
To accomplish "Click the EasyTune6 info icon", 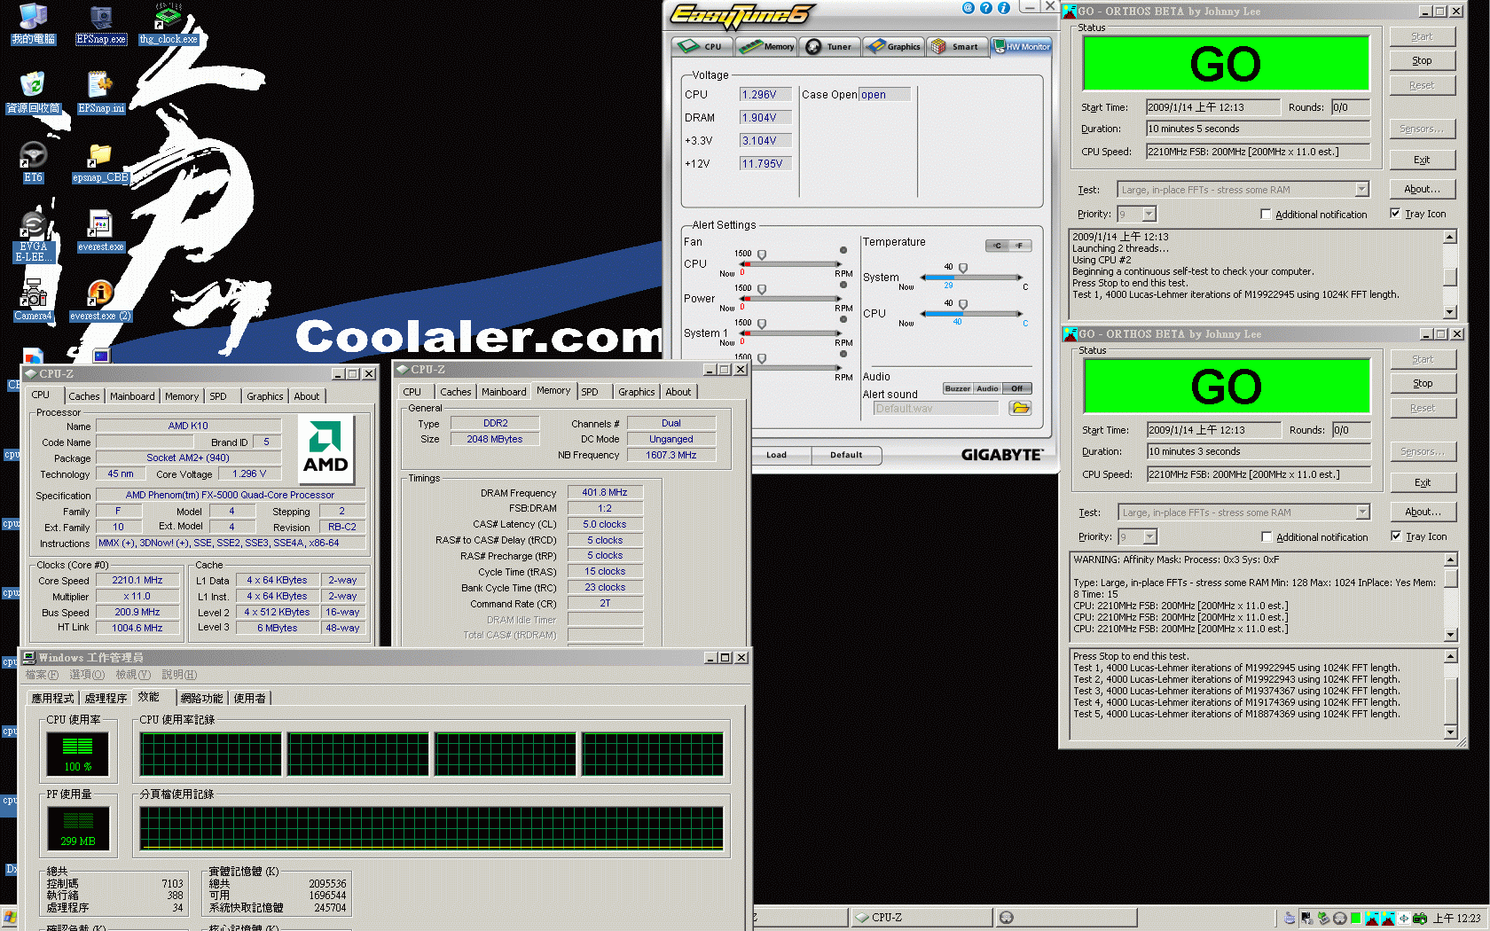I will (x=1004, y=8).
